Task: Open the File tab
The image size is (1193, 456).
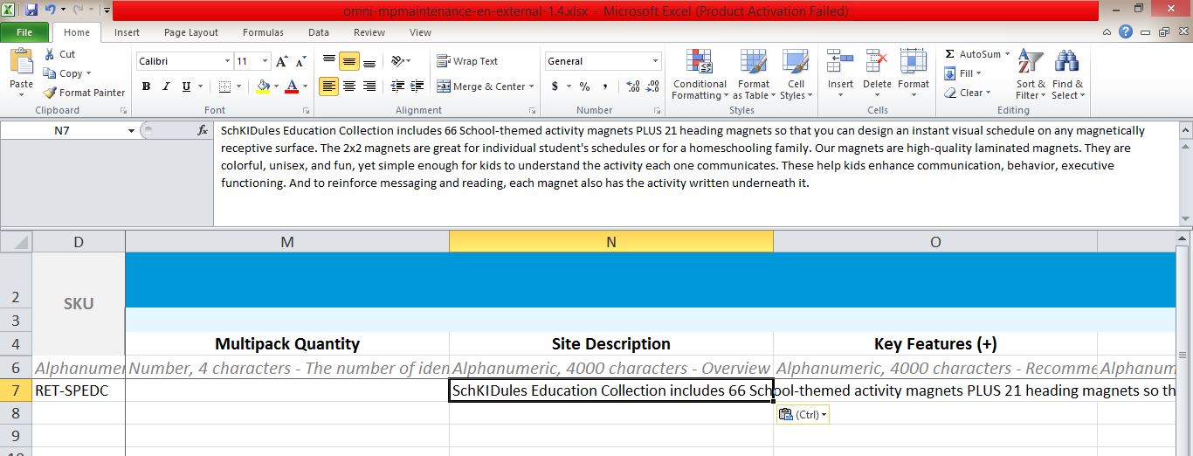Action: click(24, 32)
